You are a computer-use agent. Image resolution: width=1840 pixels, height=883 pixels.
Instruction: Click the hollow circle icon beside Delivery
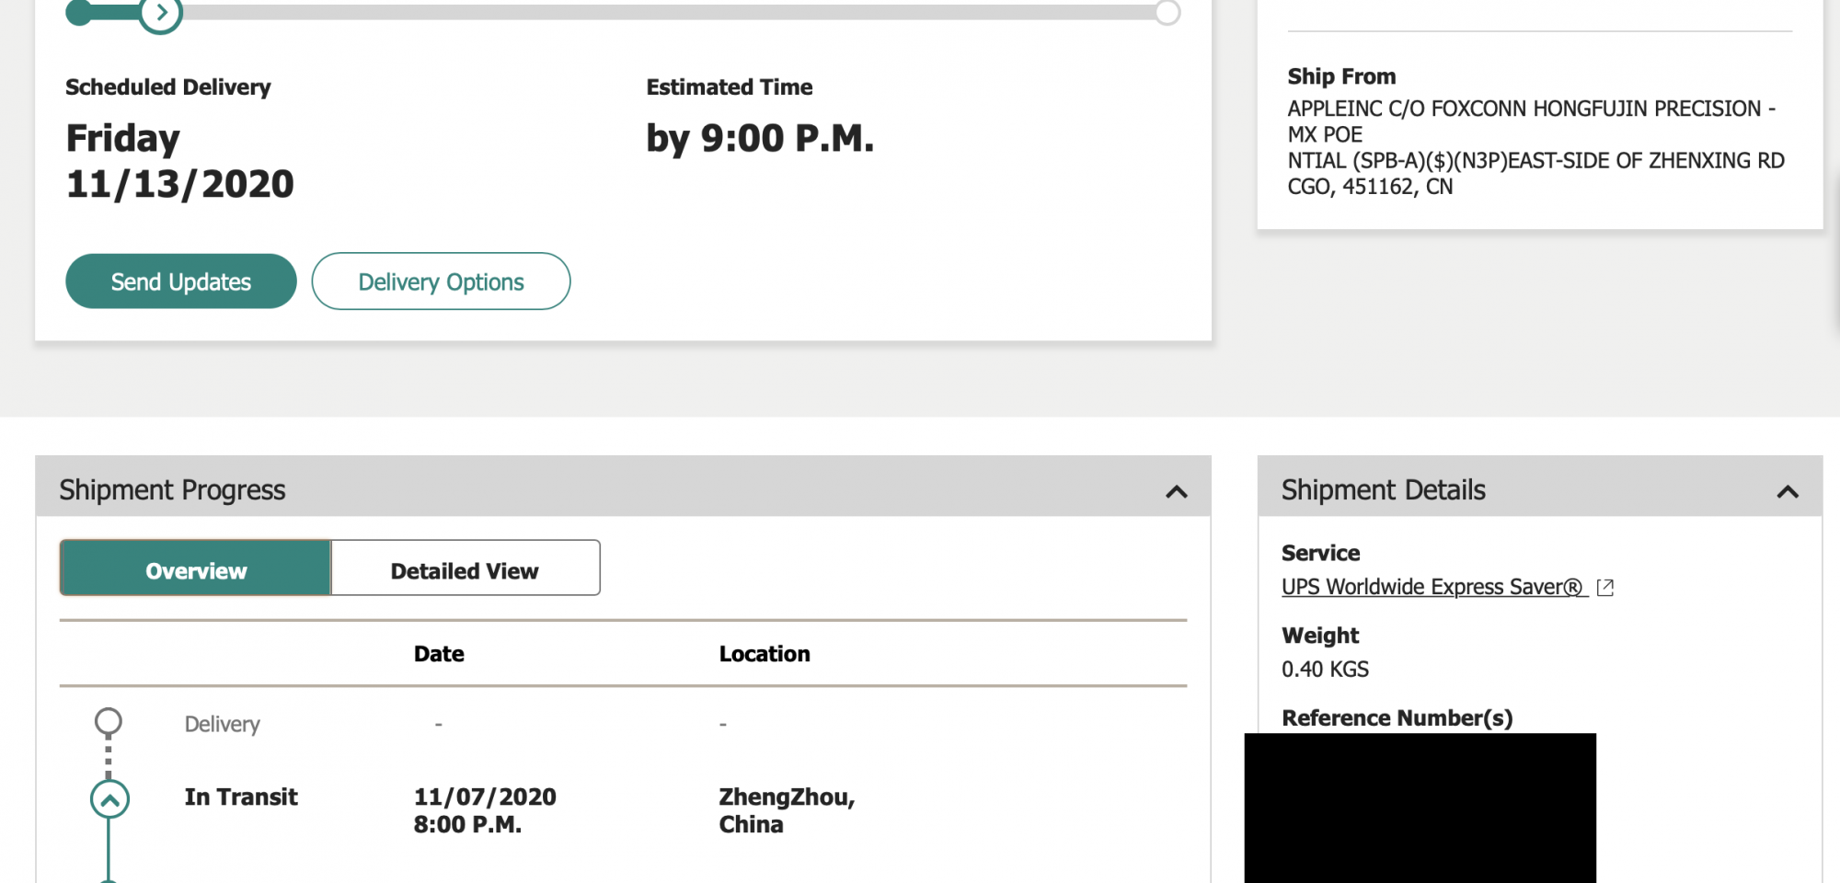[x=109, y=722]
